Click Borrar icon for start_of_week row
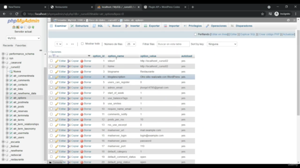The height and width of the screenshot is (168, 300). coord(82,93)
